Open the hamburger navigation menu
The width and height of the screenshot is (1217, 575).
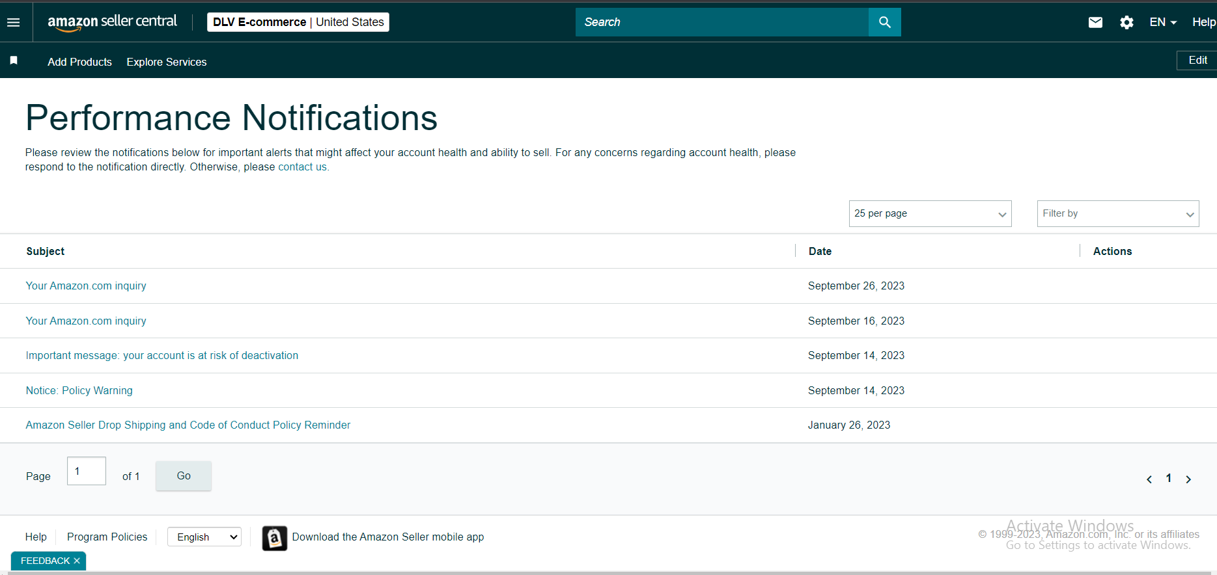click(x=13, y=22)
